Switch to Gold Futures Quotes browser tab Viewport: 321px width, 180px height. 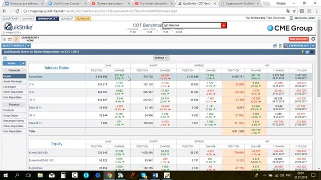point(67,3)
